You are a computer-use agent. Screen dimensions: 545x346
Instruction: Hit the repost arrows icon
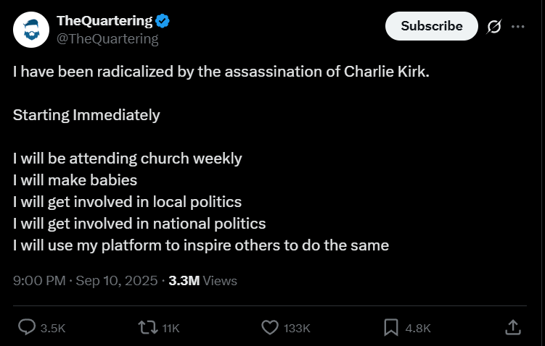tap(147, 328)
